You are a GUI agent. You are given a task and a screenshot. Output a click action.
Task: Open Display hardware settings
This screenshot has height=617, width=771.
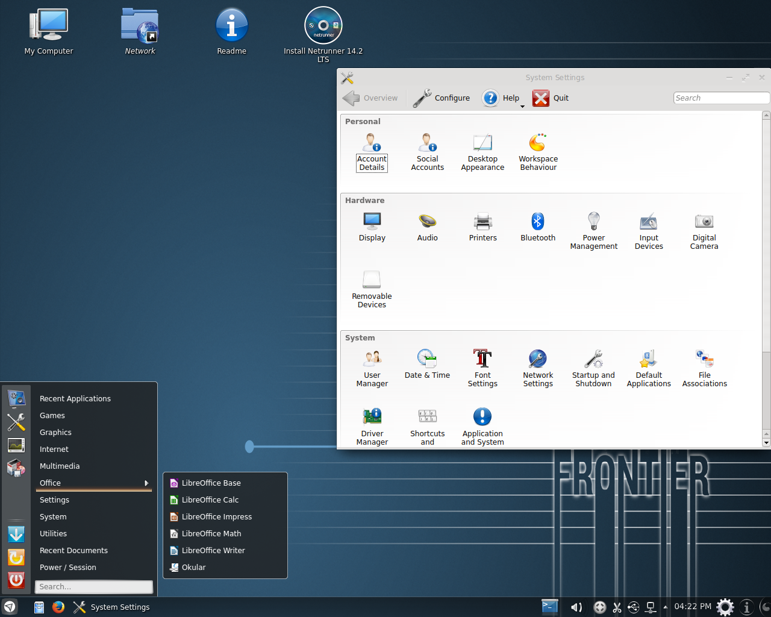click(372, 227)
